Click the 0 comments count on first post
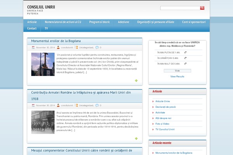 pyautogui.click(x=101, y=47)
